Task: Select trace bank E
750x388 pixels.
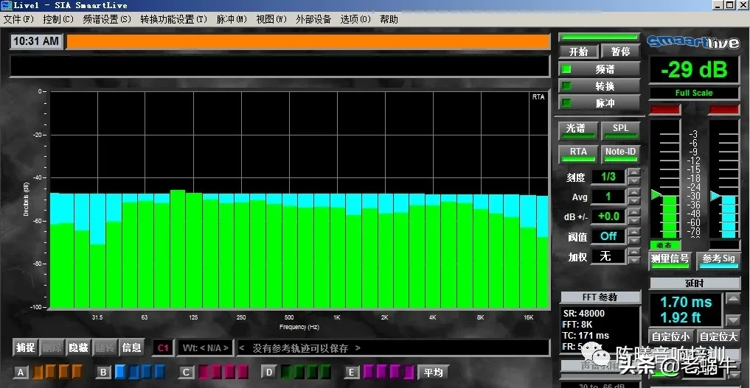Action: pyautogui.click(x=352, y=373)
